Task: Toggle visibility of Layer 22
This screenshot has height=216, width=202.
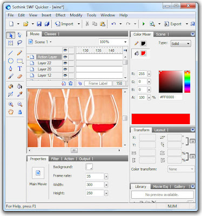Action: point(65,63)
